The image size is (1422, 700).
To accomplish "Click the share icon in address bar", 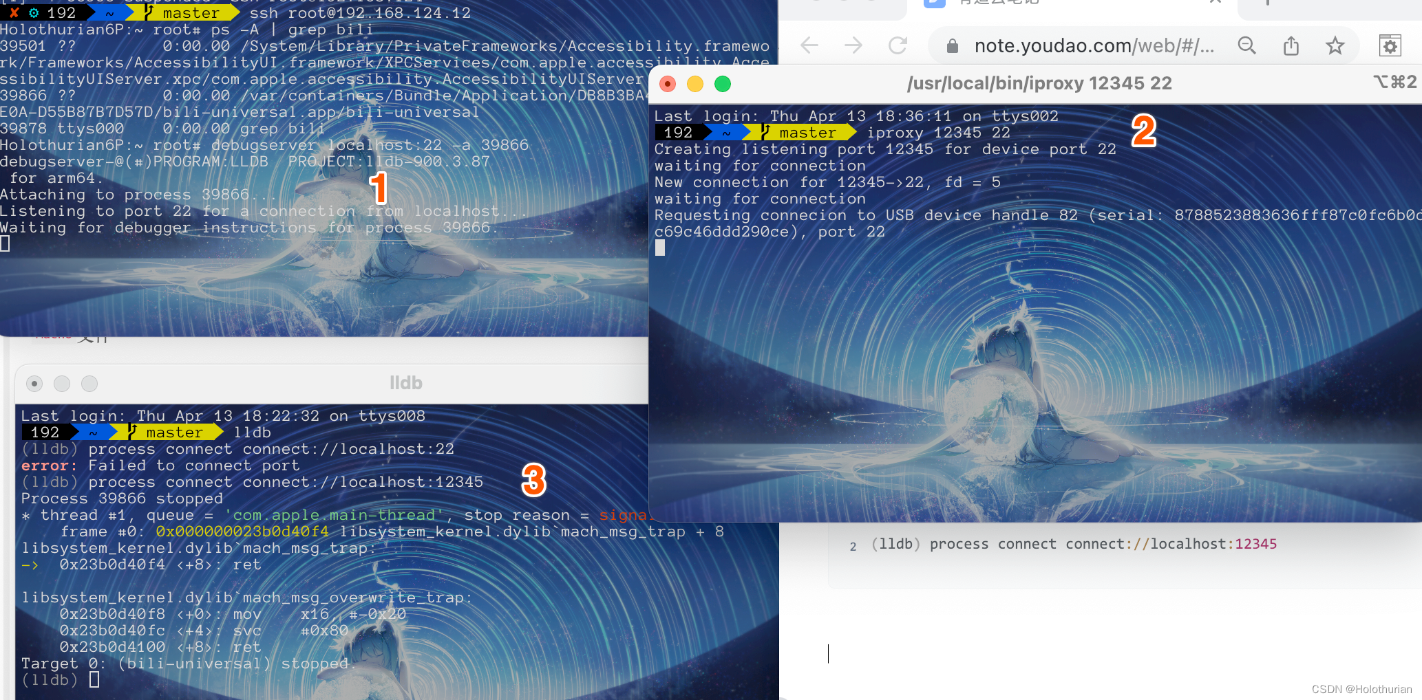I will tap(1291, 46).
